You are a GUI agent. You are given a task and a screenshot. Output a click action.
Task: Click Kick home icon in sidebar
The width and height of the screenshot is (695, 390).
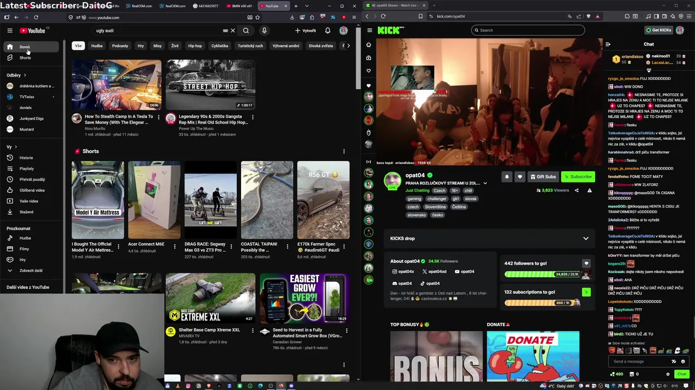click(x=369, y=45)
